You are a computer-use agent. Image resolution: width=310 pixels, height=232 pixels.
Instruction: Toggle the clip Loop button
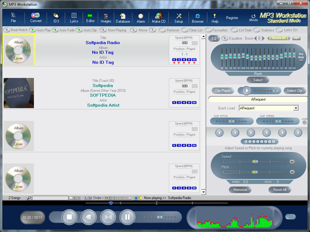305,122
